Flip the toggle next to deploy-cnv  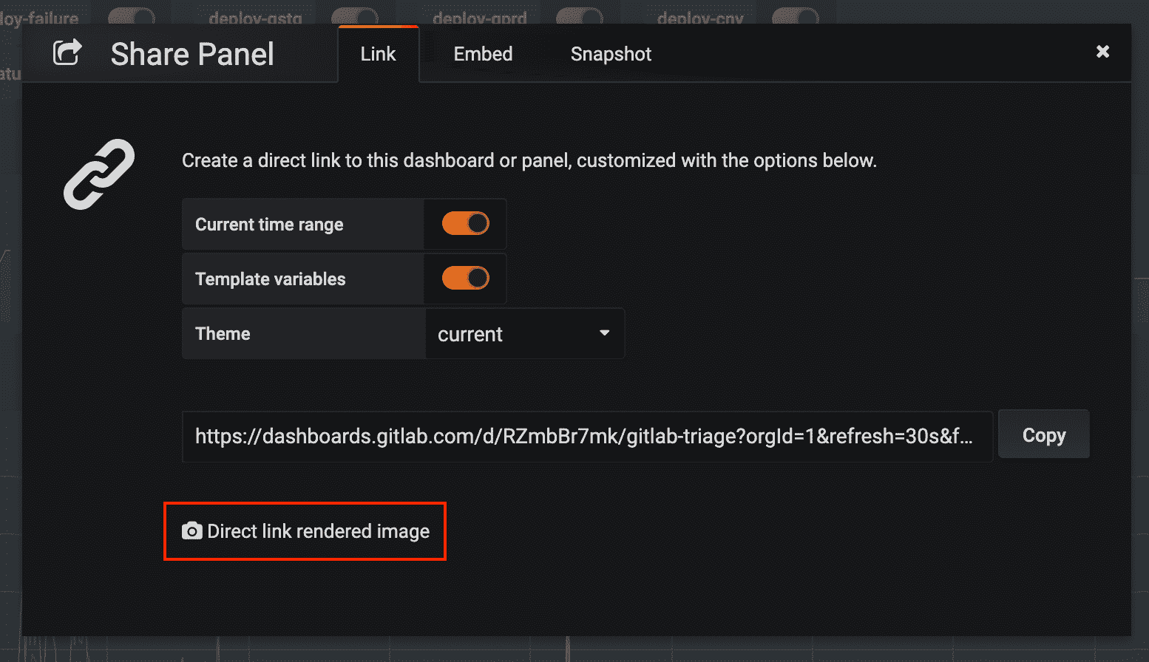click(x=796, y=13)
